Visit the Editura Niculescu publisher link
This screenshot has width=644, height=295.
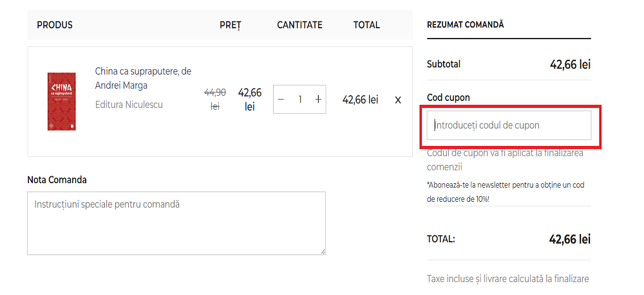129,104
